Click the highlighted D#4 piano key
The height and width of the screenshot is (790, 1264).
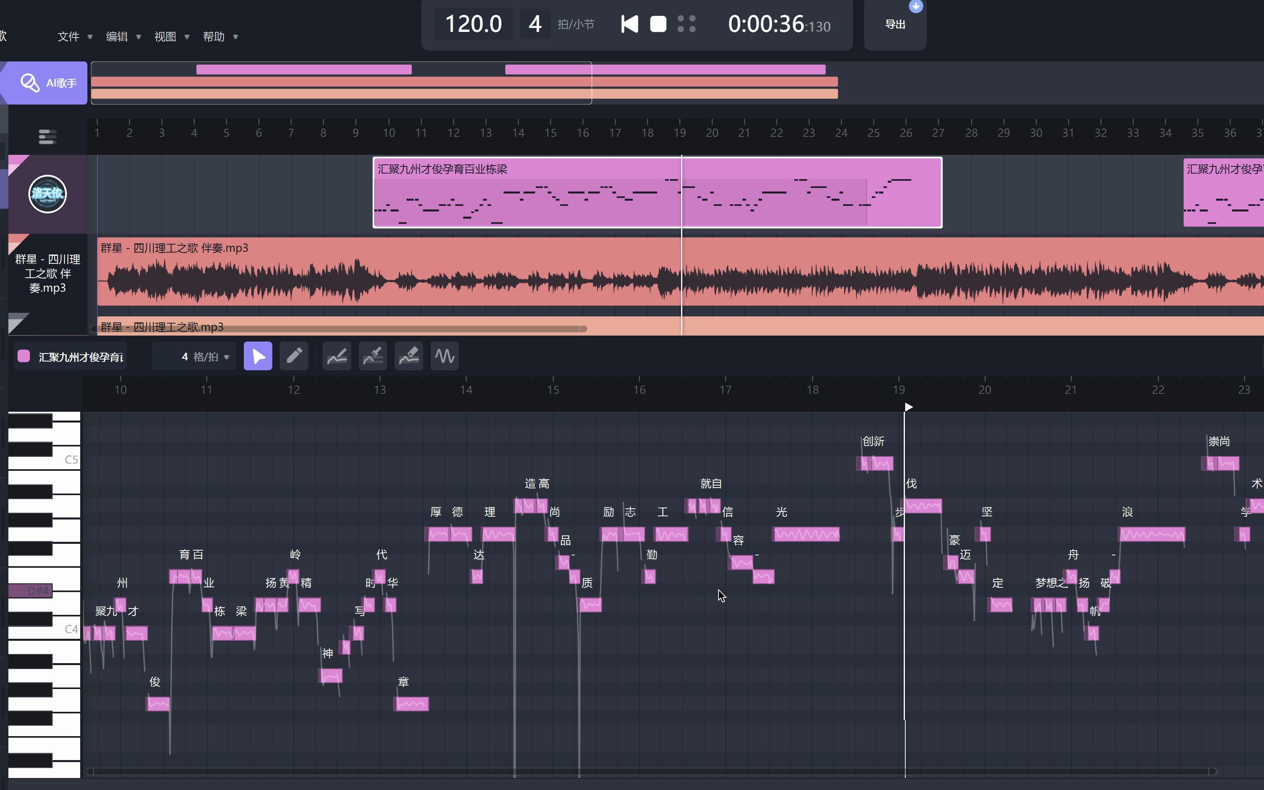[x=30, y=591]
